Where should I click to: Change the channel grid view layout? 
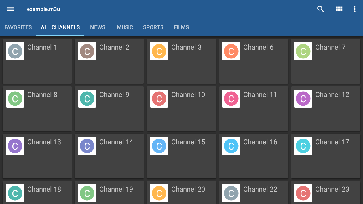[339, 9]
